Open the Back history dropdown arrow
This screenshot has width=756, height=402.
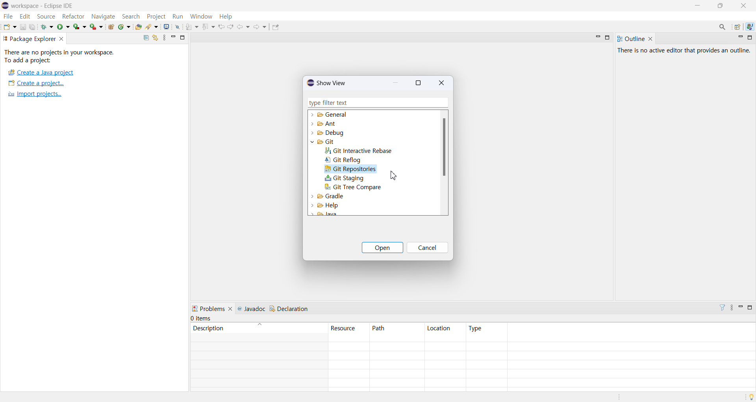[x=248, y=27]
